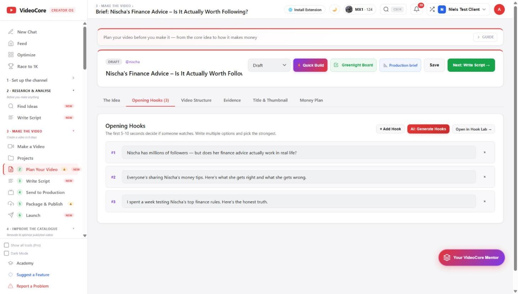Tick the Dark Mode checkbox
Viewport: 518px width, 294px height.
(x=6, y=253)
